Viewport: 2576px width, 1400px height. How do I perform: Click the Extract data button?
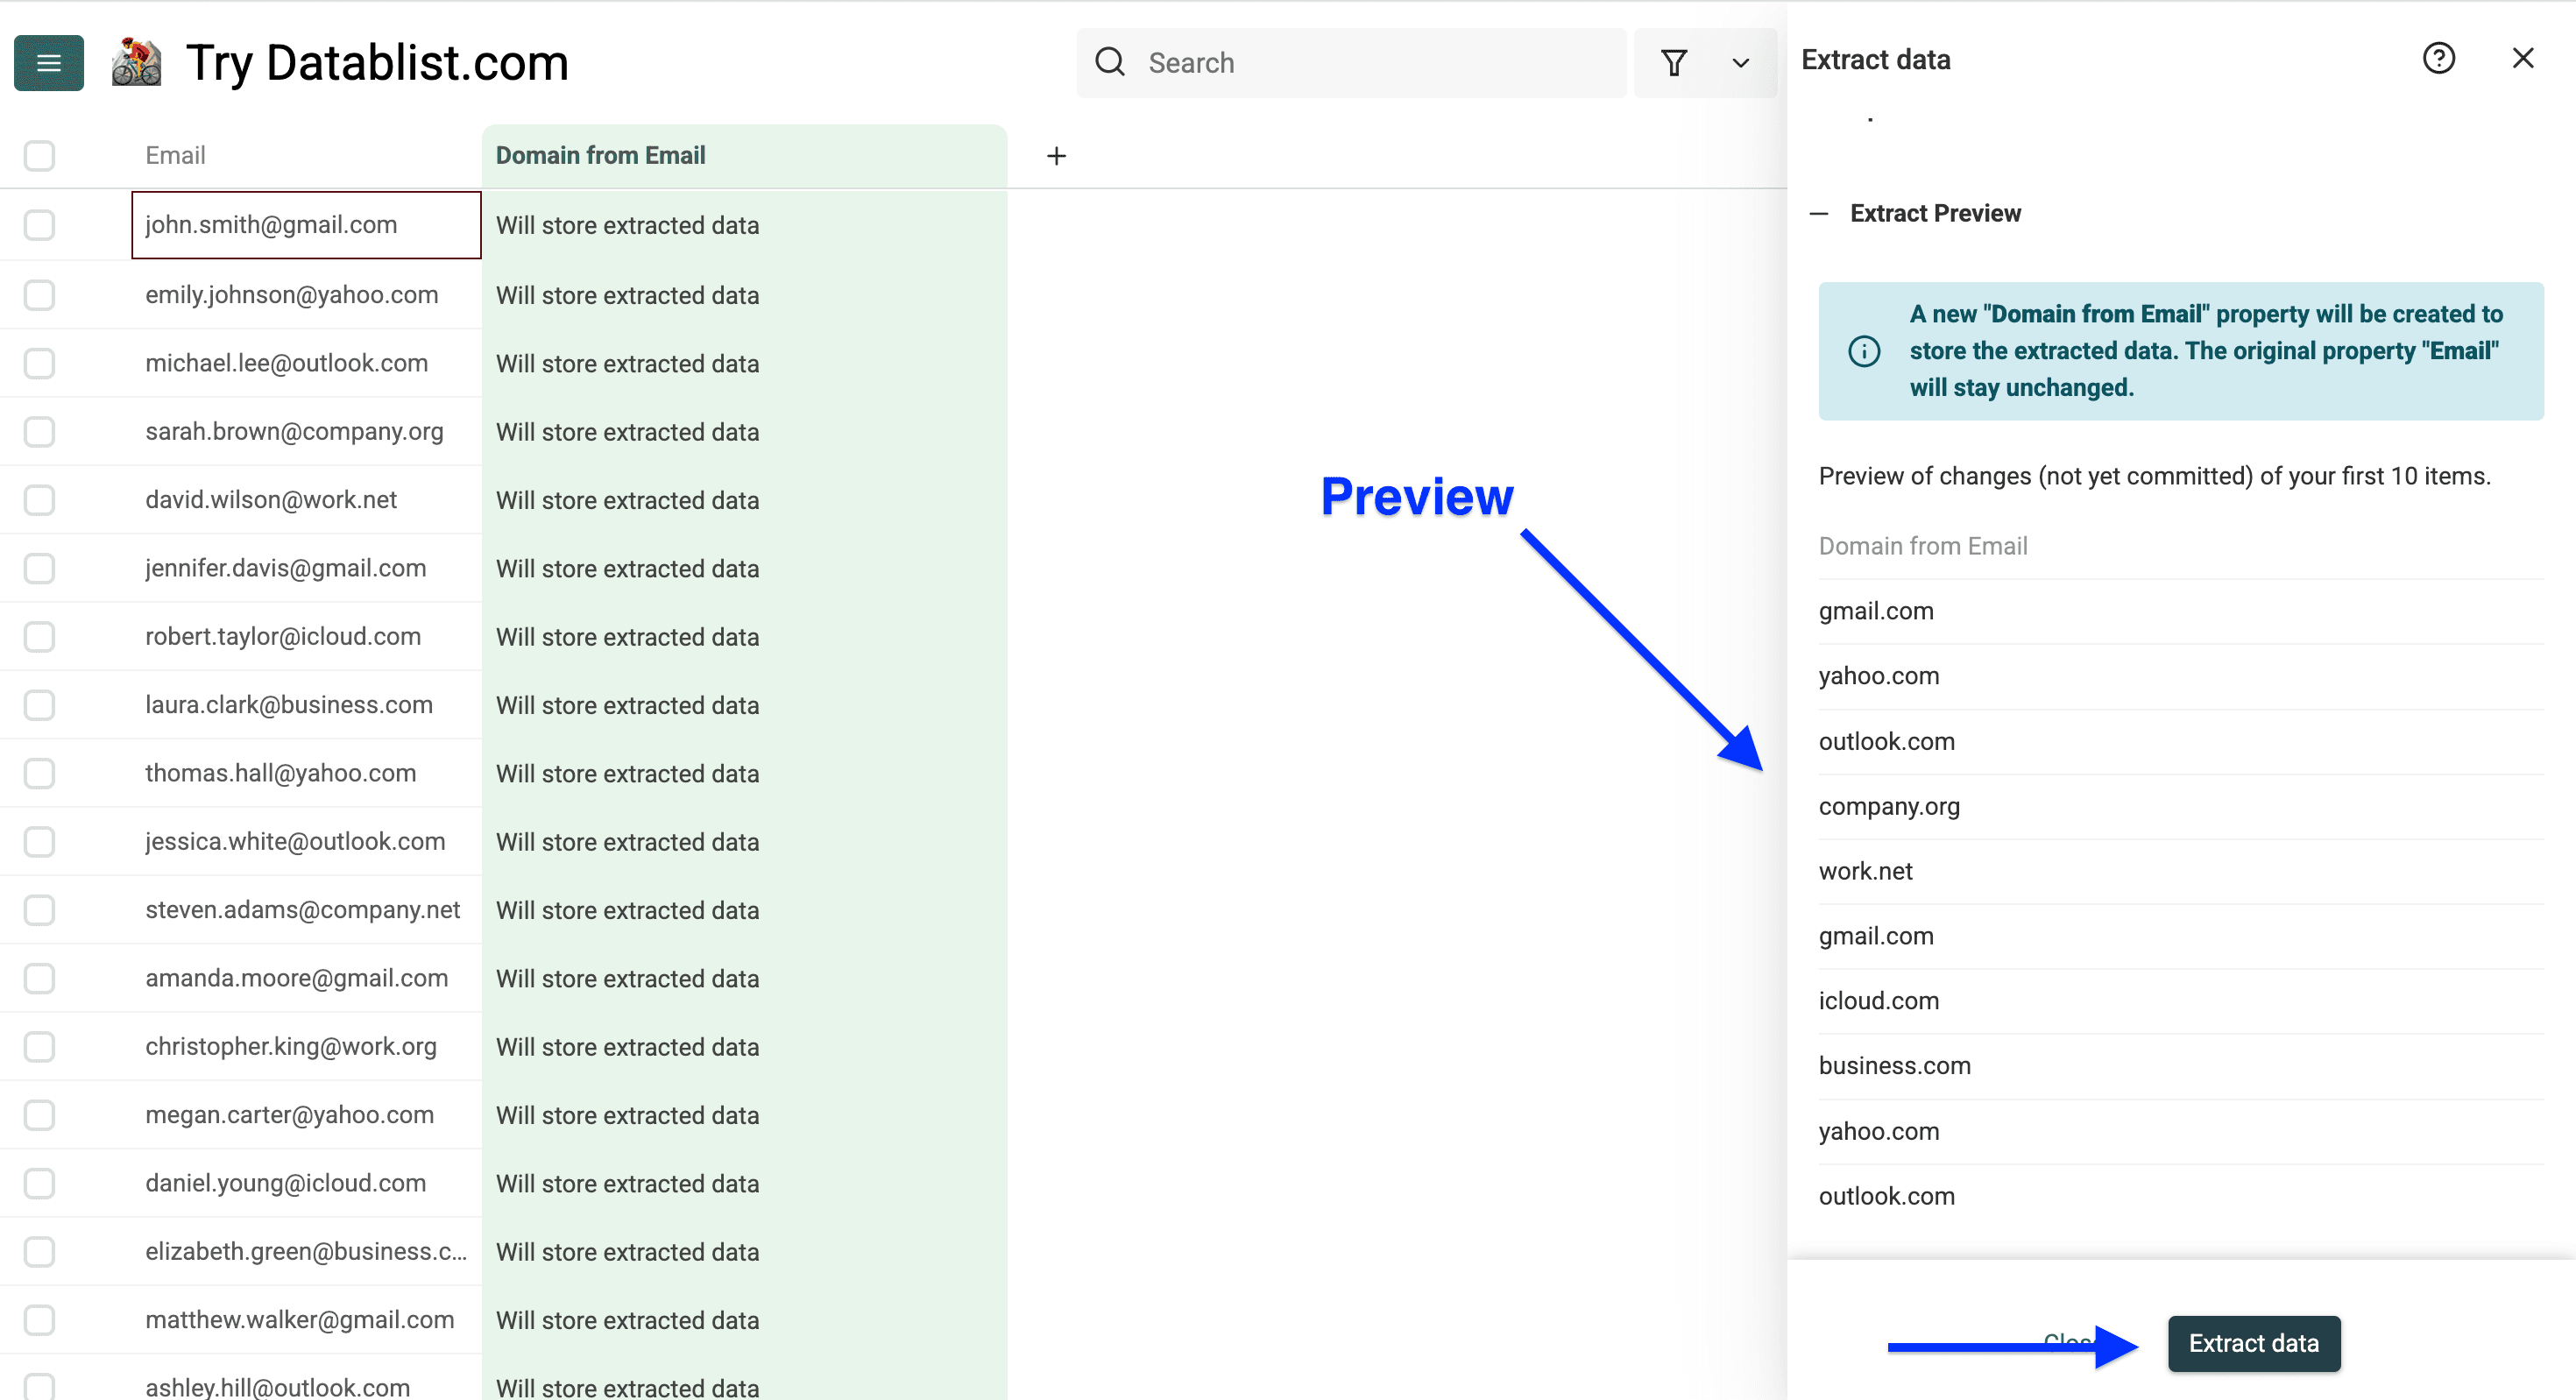[2253, 1343]
